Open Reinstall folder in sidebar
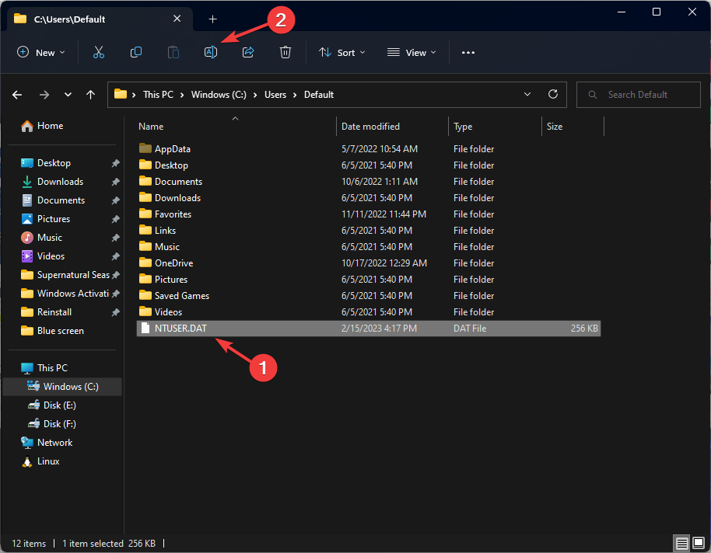Image resolution: width=711 pixels, height=553 pixels. [46, 312]
